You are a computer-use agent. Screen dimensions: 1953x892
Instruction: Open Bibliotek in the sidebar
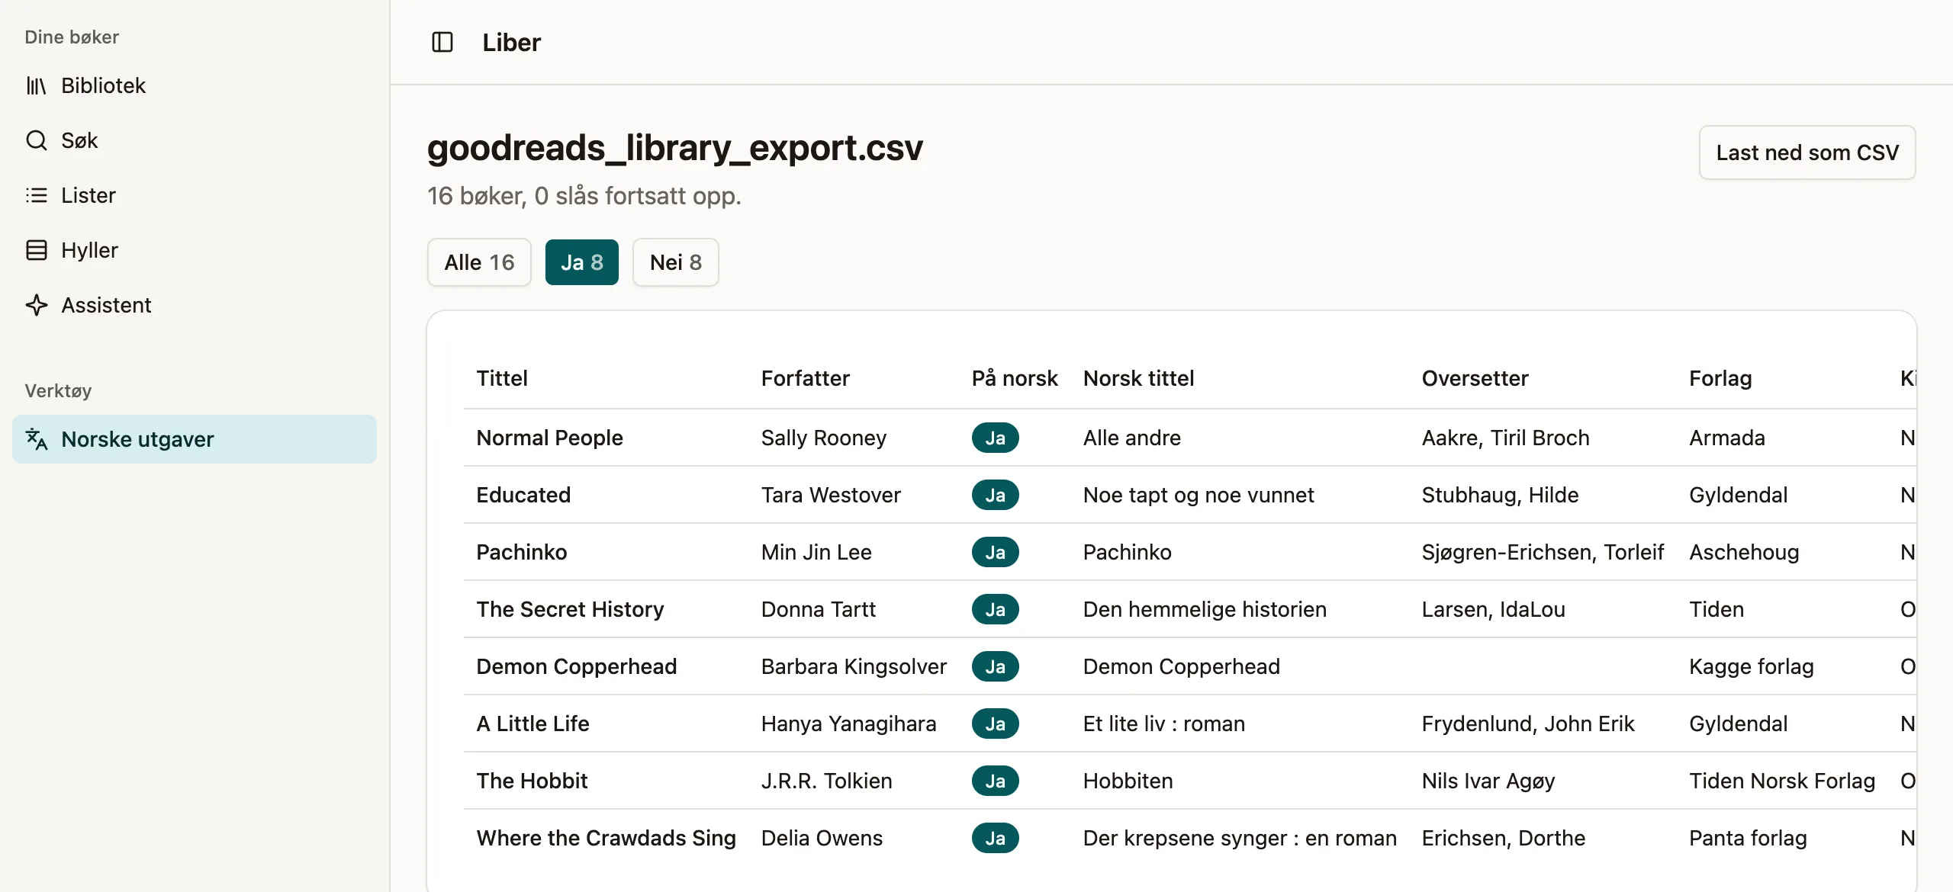tap(195, 85)
